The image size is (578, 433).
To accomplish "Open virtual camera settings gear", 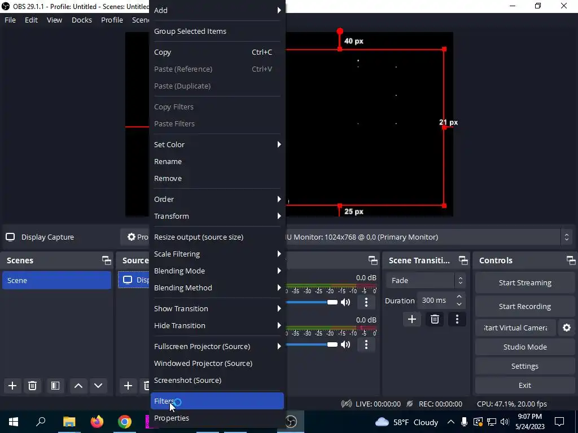I will point(567,328).
